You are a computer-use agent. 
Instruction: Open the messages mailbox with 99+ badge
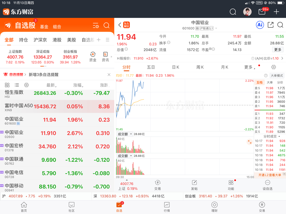[x=262, y=12]
